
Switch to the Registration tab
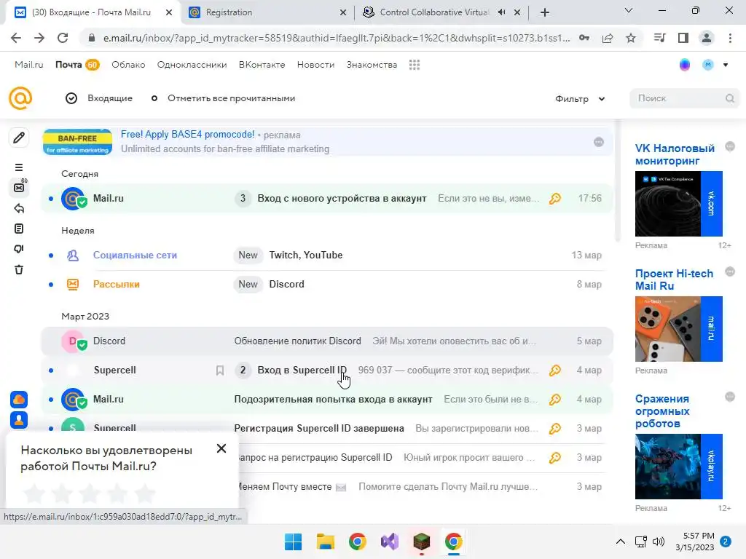267,12
